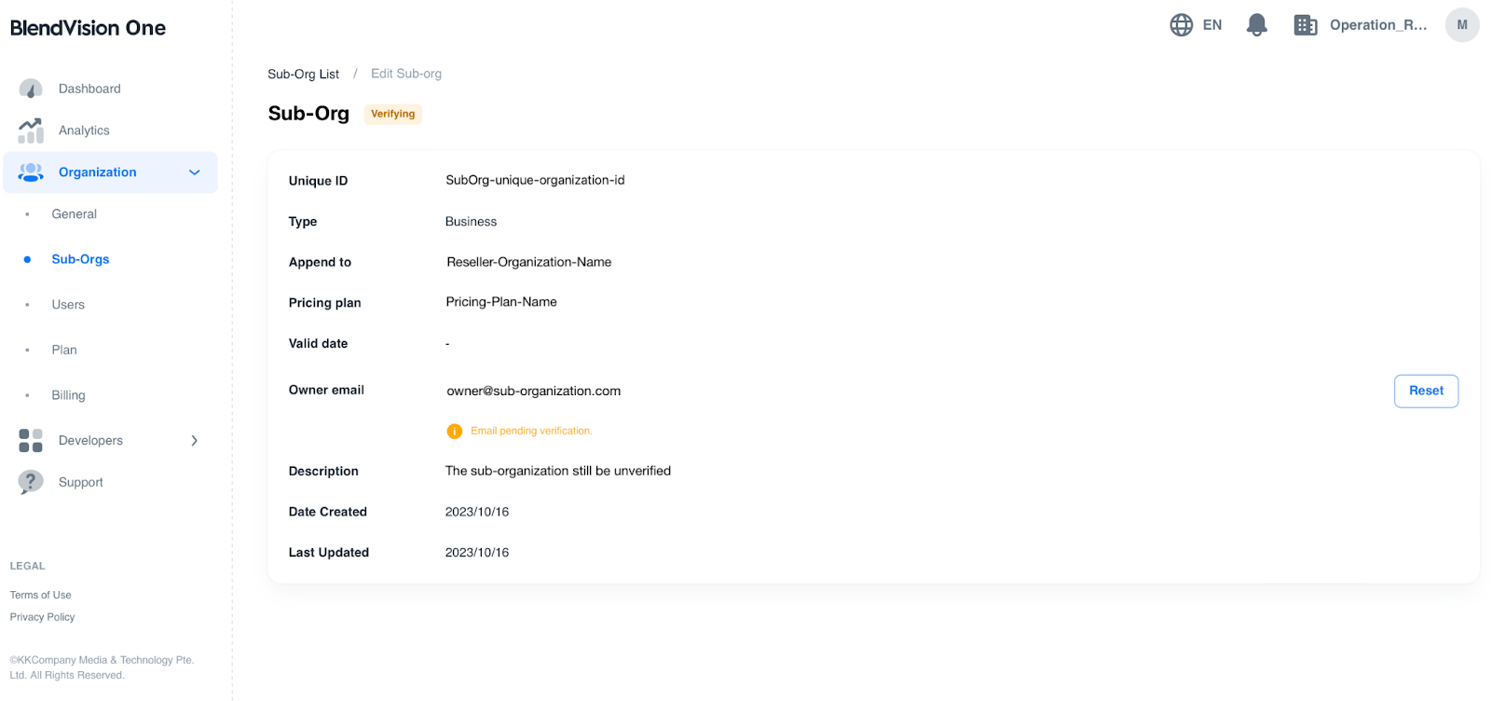Click the BlendVision One logo
1491x701 pixels.
point(88,28)
